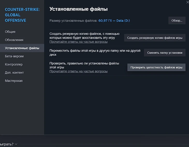Click the Counter-Strike: Global Offensive title
This screenshot has height=147, width=189.
(22, 15)
